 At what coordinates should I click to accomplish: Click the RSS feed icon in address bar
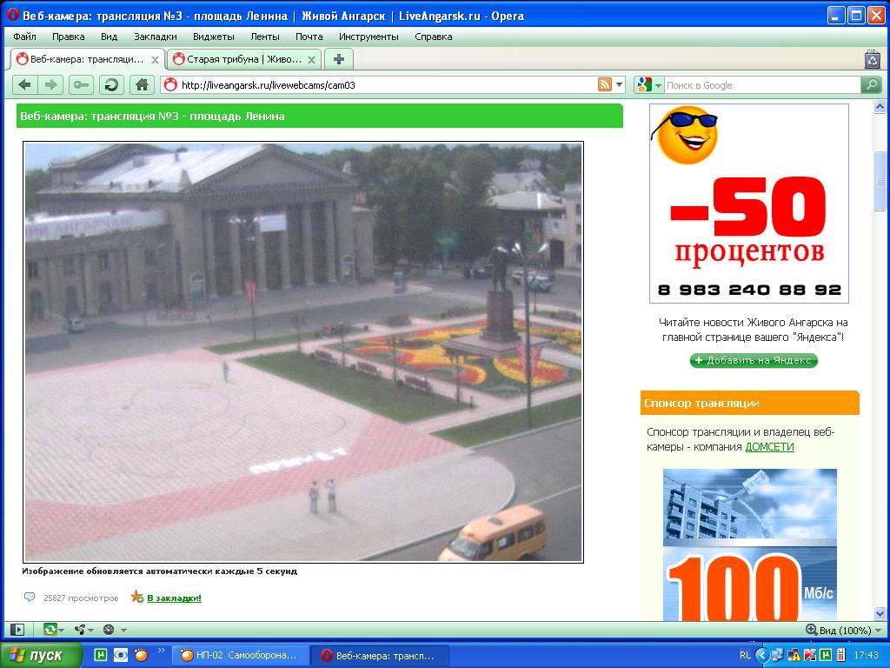click(604, 84)
